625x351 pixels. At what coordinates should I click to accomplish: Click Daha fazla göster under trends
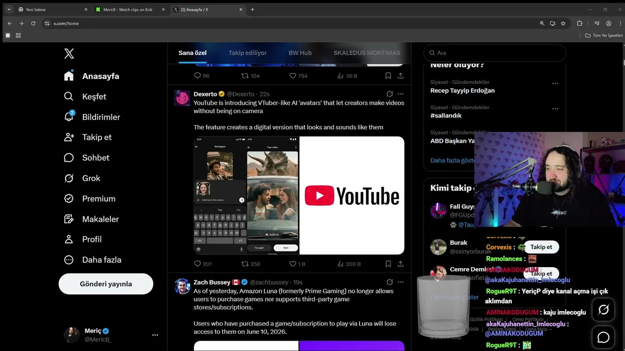[x=452, y=160]
